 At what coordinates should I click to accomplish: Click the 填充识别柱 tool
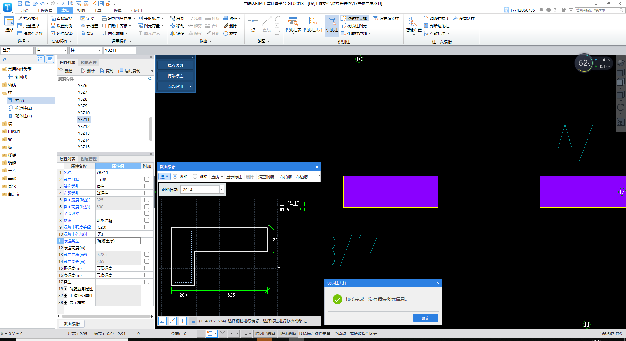tap(386, 19)
